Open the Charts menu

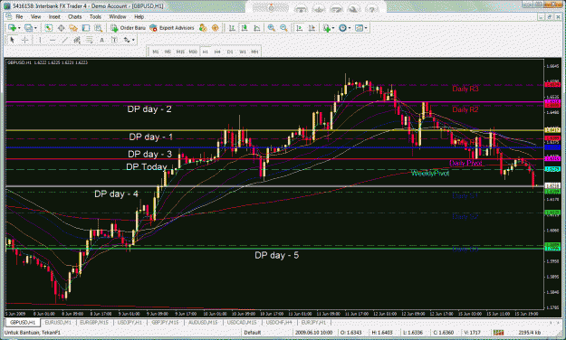click(75, 16)
